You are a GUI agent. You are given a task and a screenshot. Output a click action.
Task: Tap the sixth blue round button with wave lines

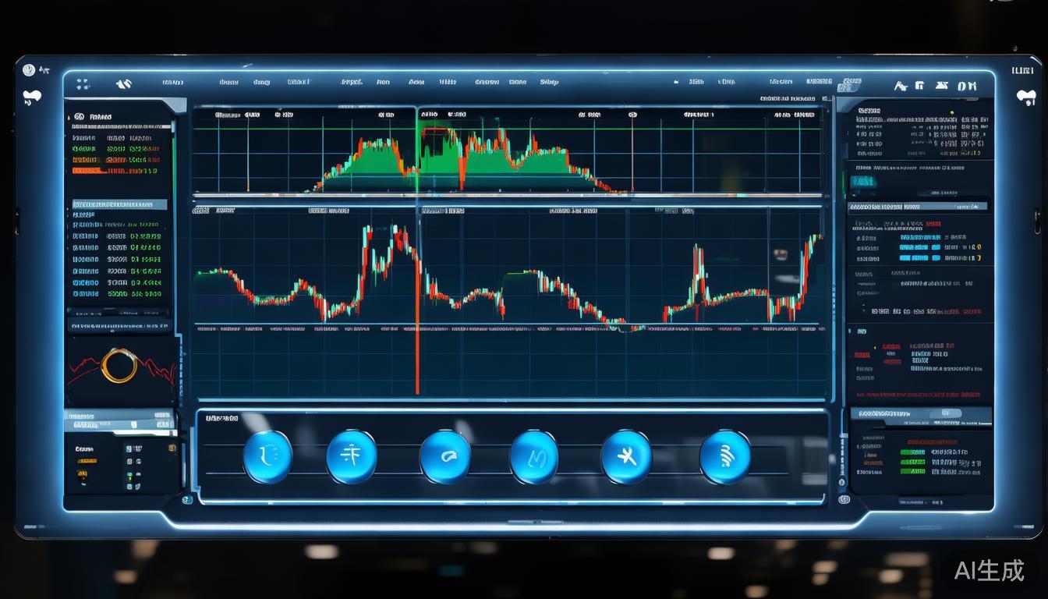(x=725, y=457)
